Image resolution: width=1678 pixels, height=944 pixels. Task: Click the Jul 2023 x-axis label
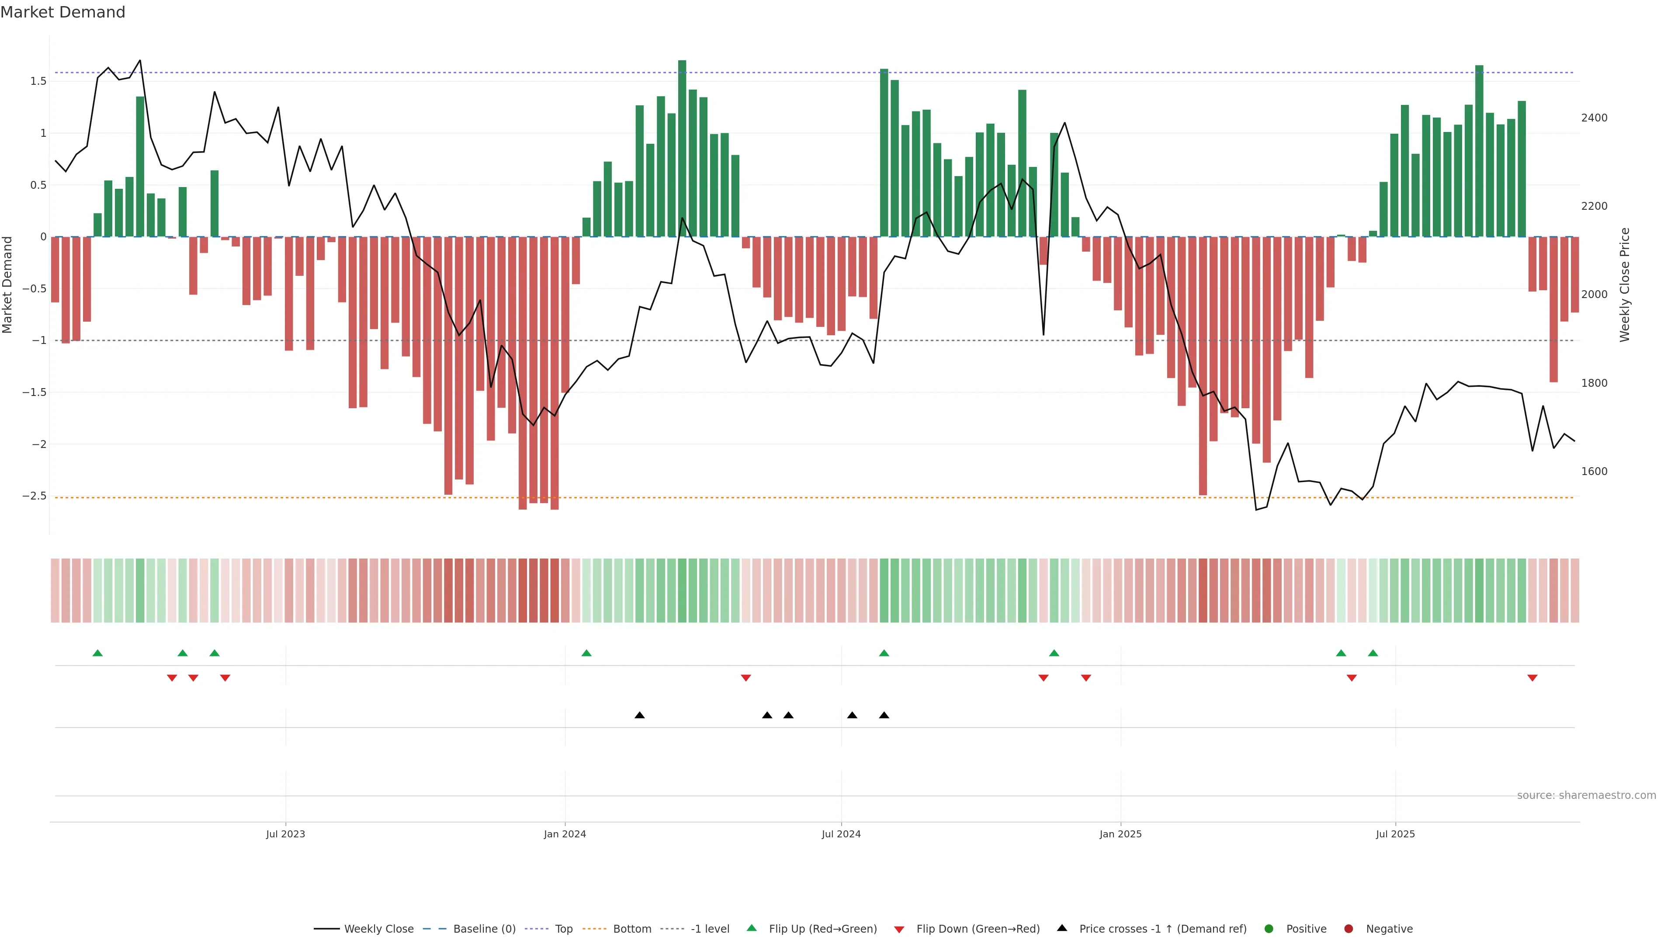285,834
